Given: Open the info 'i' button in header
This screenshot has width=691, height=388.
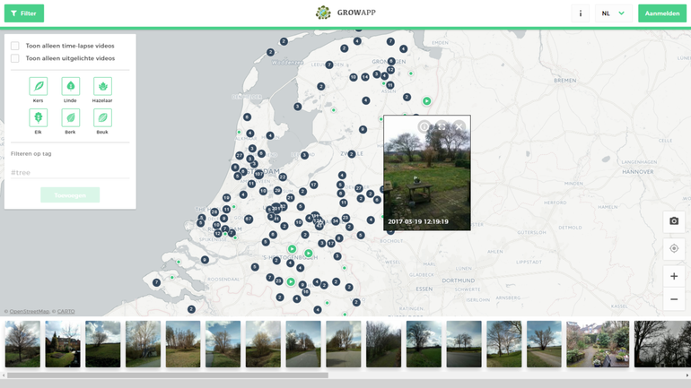Looking at the screenshot, I should click(x=581, y=13).
